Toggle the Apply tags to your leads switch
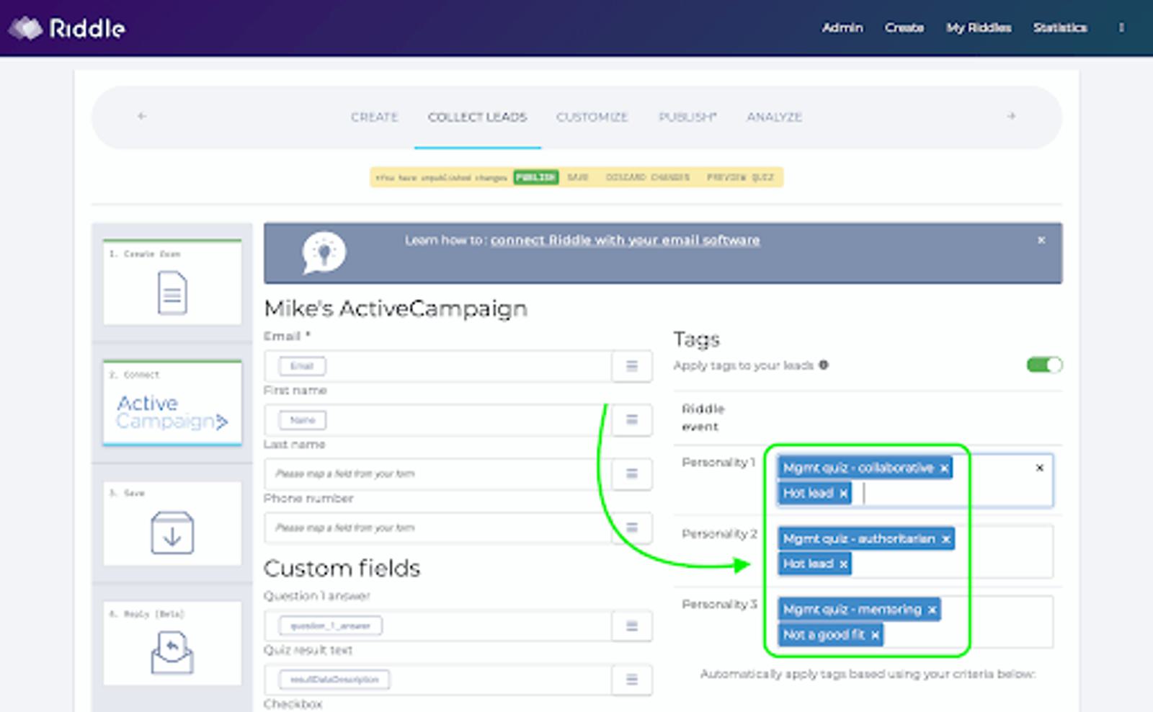Viewport: 1153px width, 712px height. [x=1043, y=365]
